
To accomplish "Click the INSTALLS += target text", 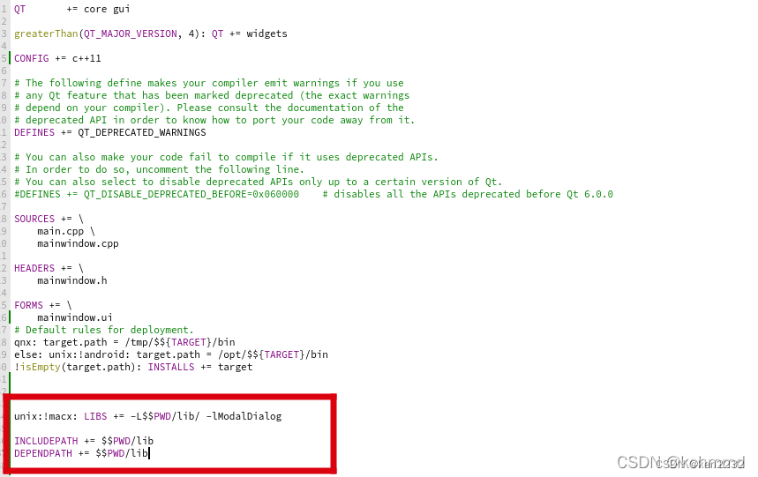I will (200, 367).
